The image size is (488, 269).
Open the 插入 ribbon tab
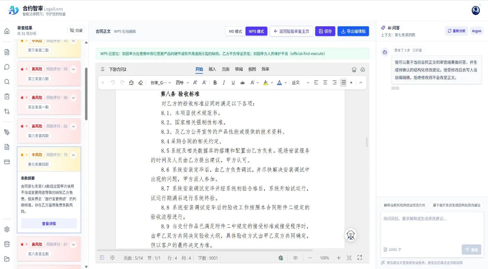pyautogui.click(x=212, y=69)
